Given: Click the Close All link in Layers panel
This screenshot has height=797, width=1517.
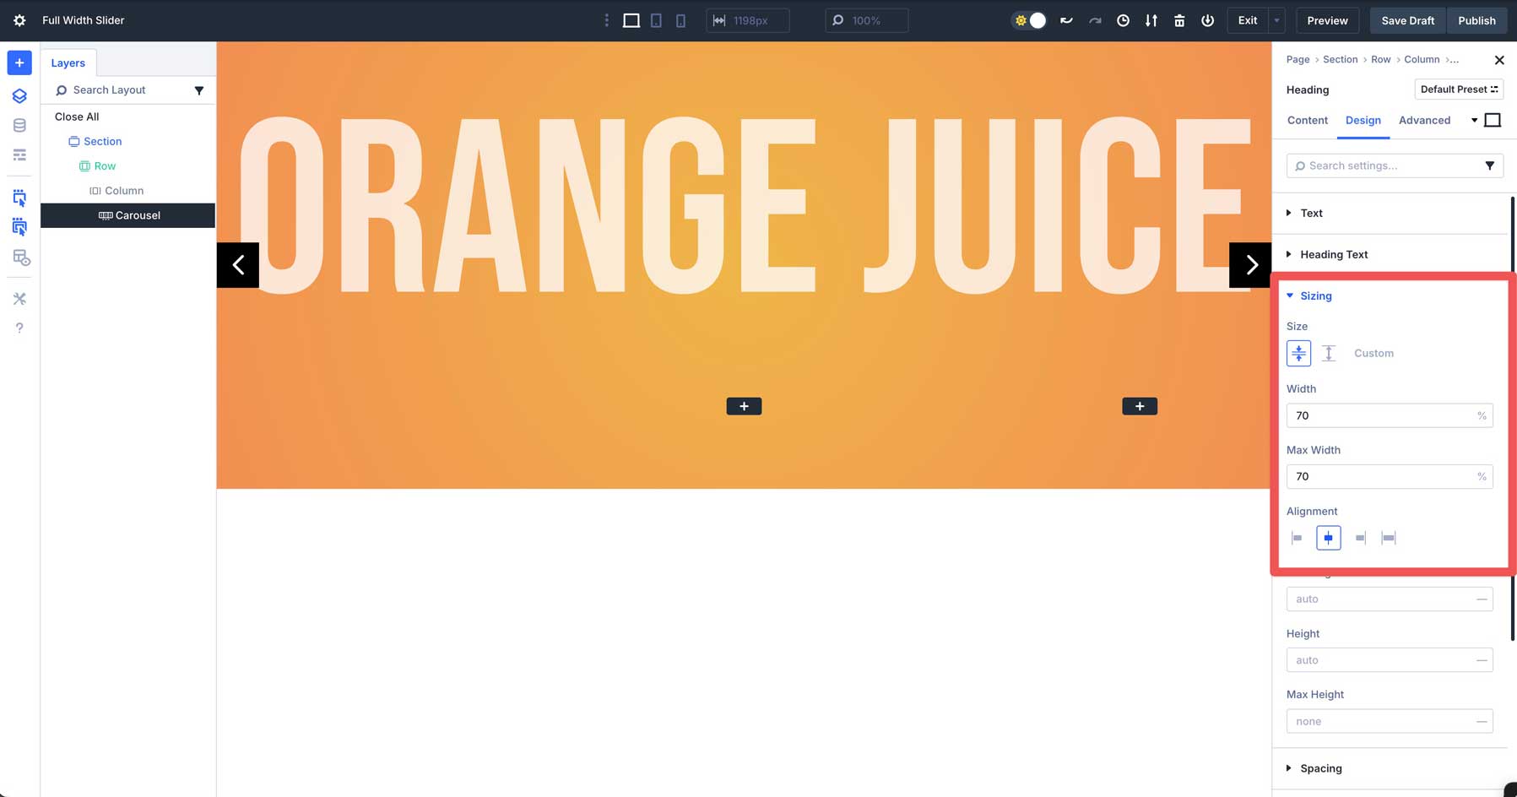Looking at the screenshot, I should point(76,117).
